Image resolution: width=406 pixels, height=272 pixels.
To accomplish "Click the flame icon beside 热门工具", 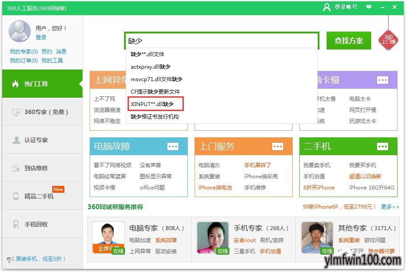I will coord(16,84).
